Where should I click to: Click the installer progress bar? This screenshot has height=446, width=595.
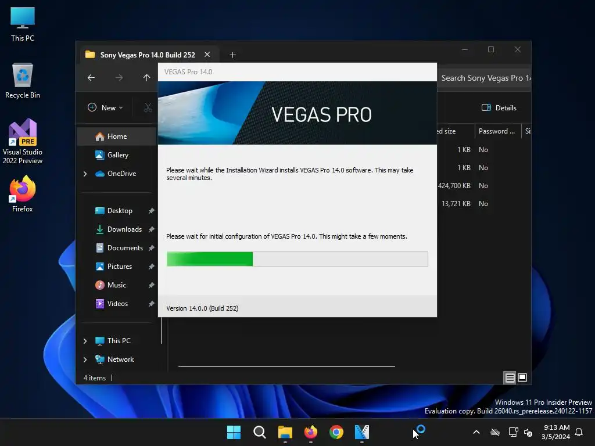297,259
